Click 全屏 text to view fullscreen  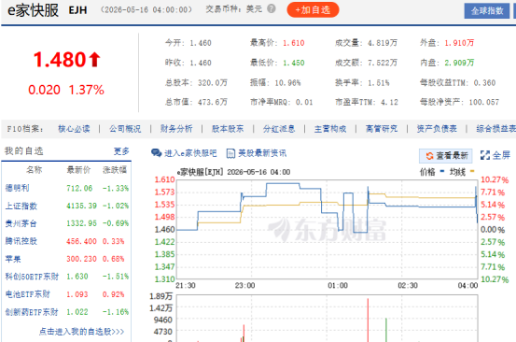(501, 155)
